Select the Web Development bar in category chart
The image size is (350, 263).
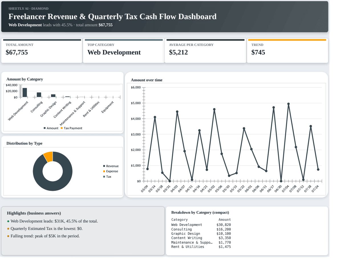(25, 92)
